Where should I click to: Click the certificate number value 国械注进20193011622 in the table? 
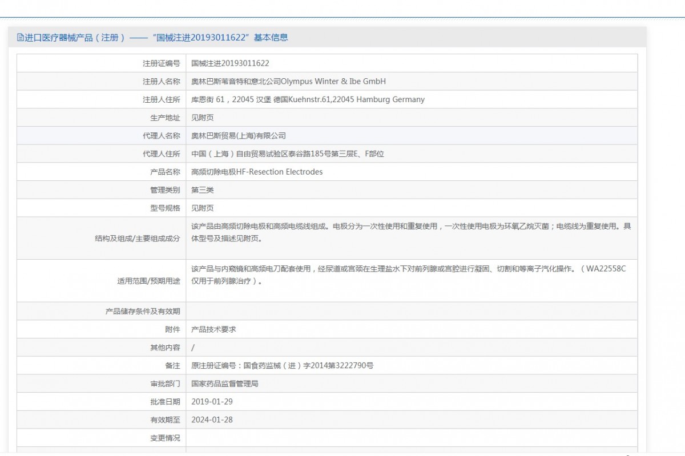pos(230,63)
